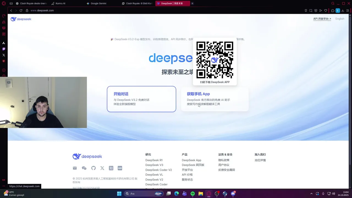
Task: Open the DeepSeek V3 footer link
Action: (154, 165)
